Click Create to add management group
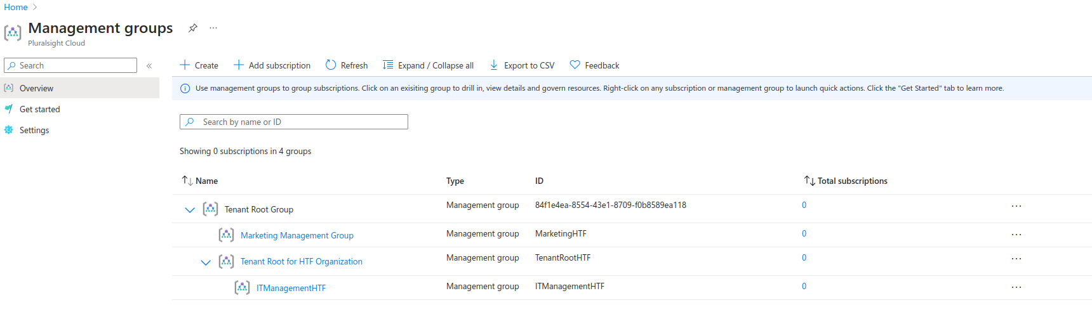 pos(199,65)
